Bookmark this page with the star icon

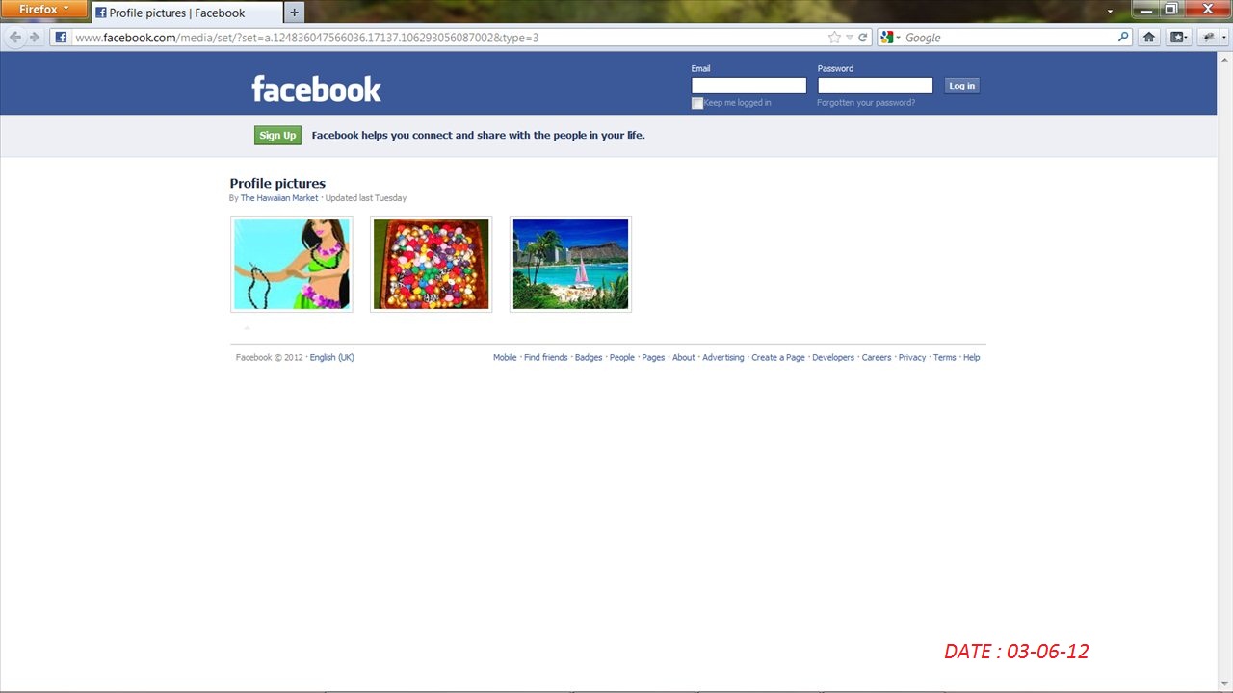[834, 38]
